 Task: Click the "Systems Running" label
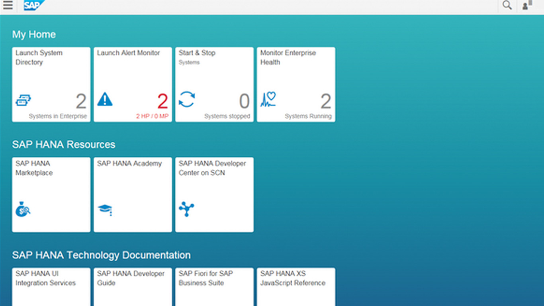coord(308,116)
